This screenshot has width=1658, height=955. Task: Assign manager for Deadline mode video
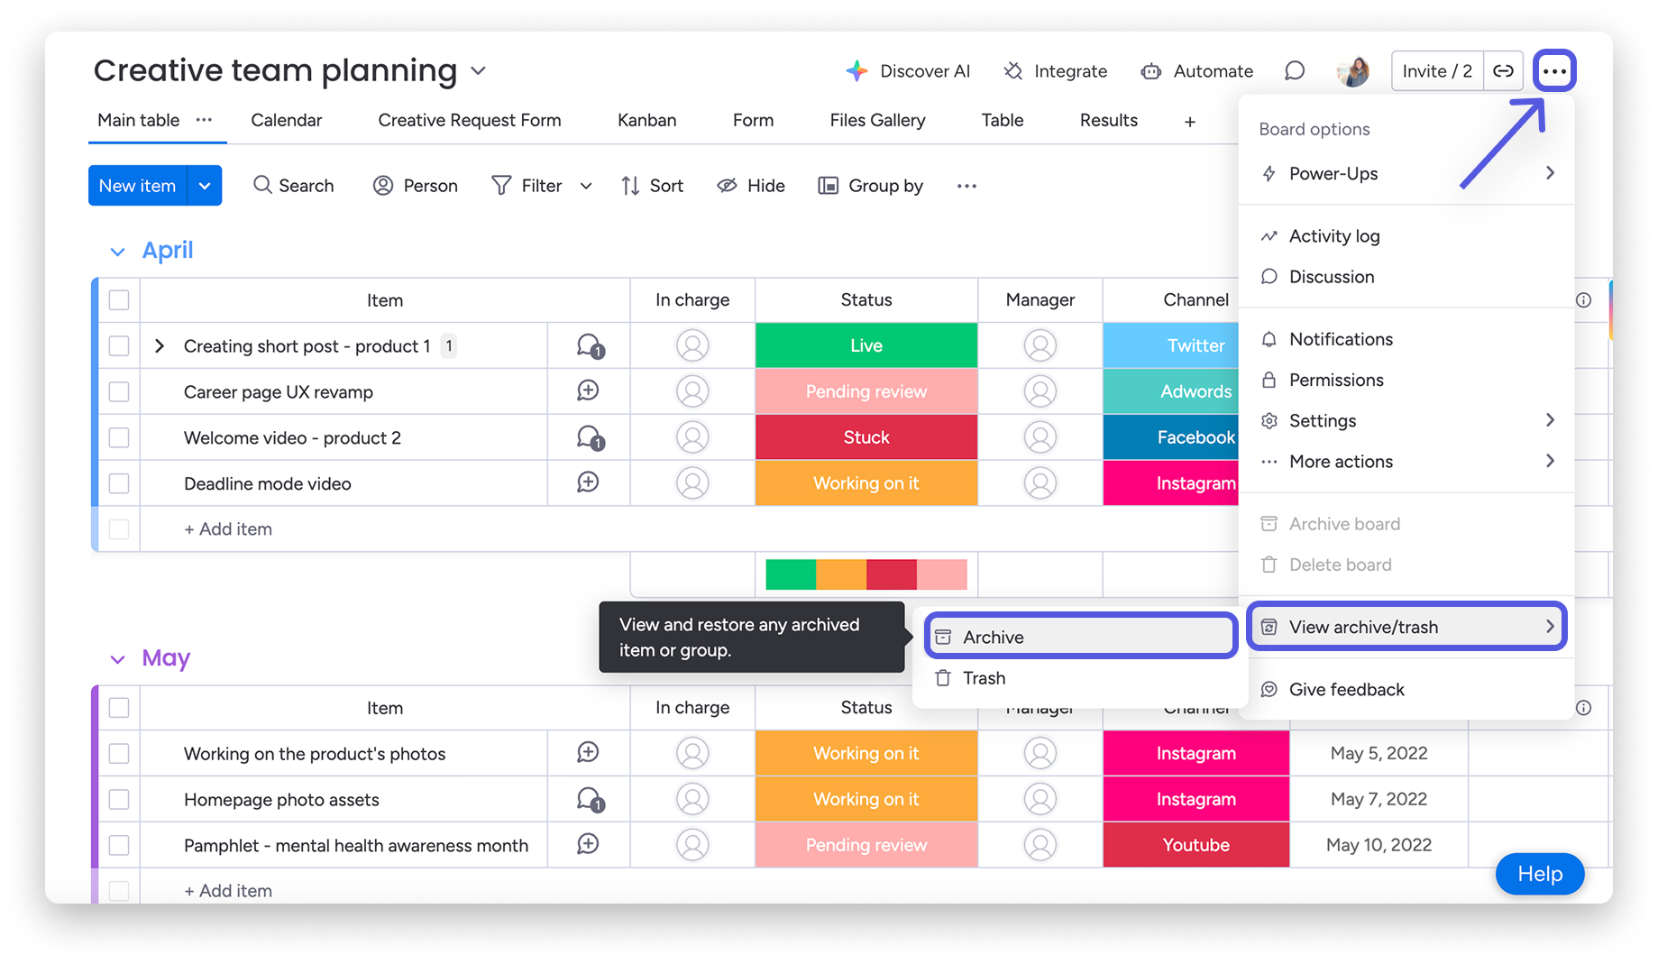pyautogui.click(x=1040, y=483)
